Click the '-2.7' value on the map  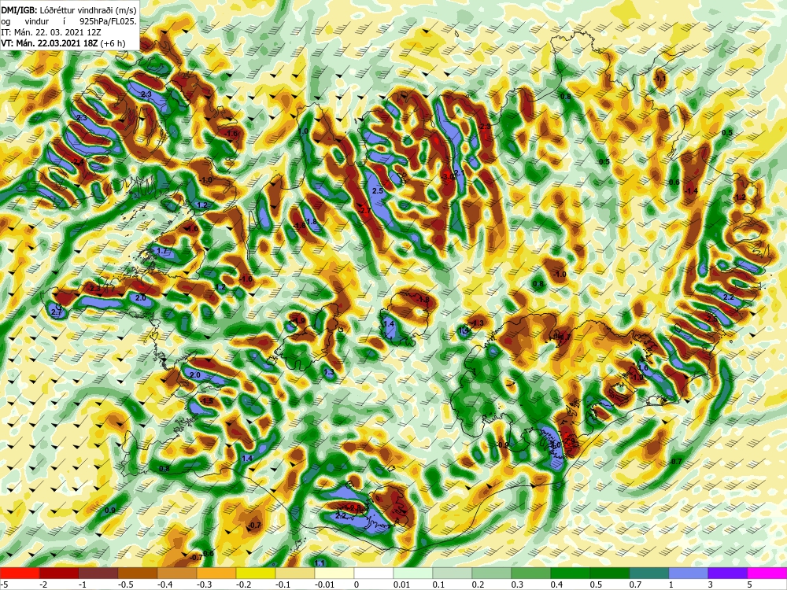(x=364, y=210)
